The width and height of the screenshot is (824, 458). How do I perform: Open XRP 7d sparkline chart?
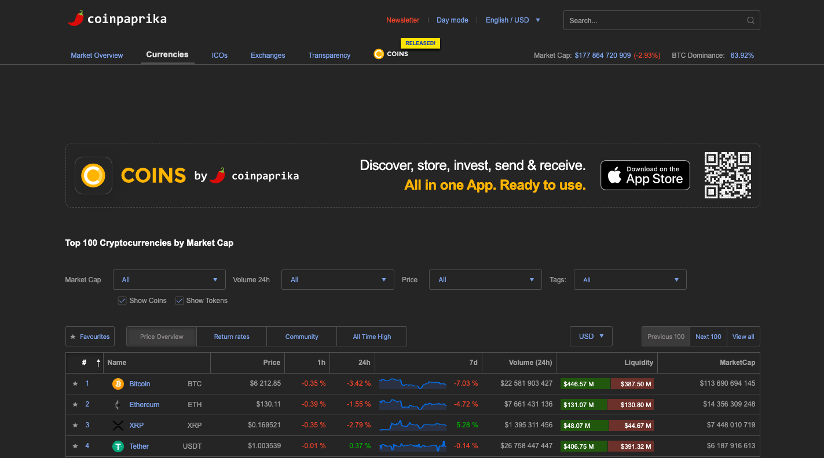[x=413, y=425]
